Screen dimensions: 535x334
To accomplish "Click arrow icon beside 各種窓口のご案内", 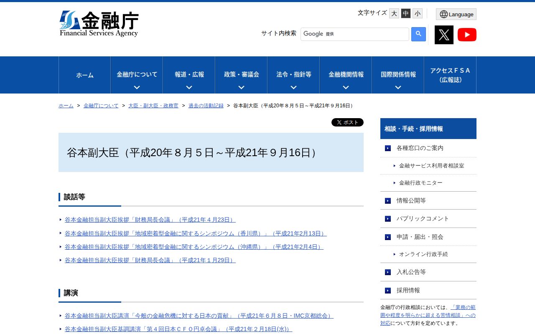I will pyautogui.click(x=388, y=148).
